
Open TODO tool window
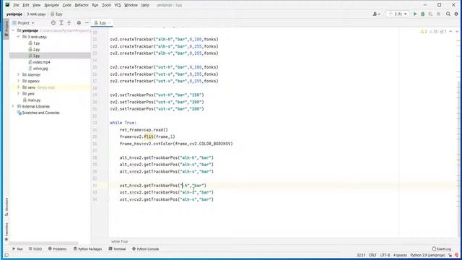[x=35, y=248]
